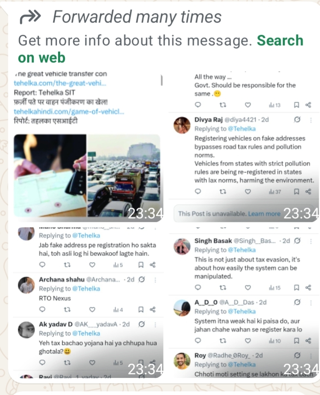Like A_D_0's reply about weak system
This screenshot has height=395, width=320.
(248, 340)
